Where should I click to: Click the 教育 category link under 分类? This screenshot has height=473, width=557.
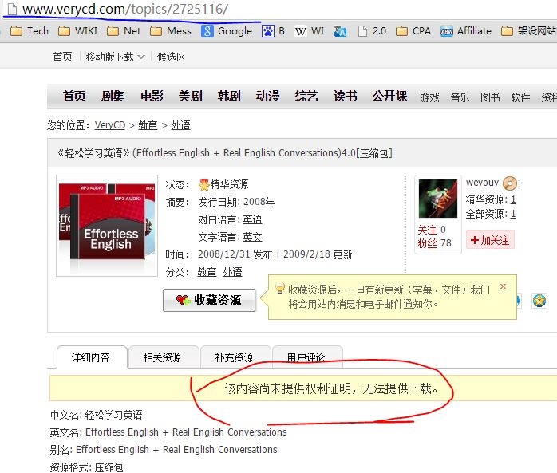pos(207,272)
